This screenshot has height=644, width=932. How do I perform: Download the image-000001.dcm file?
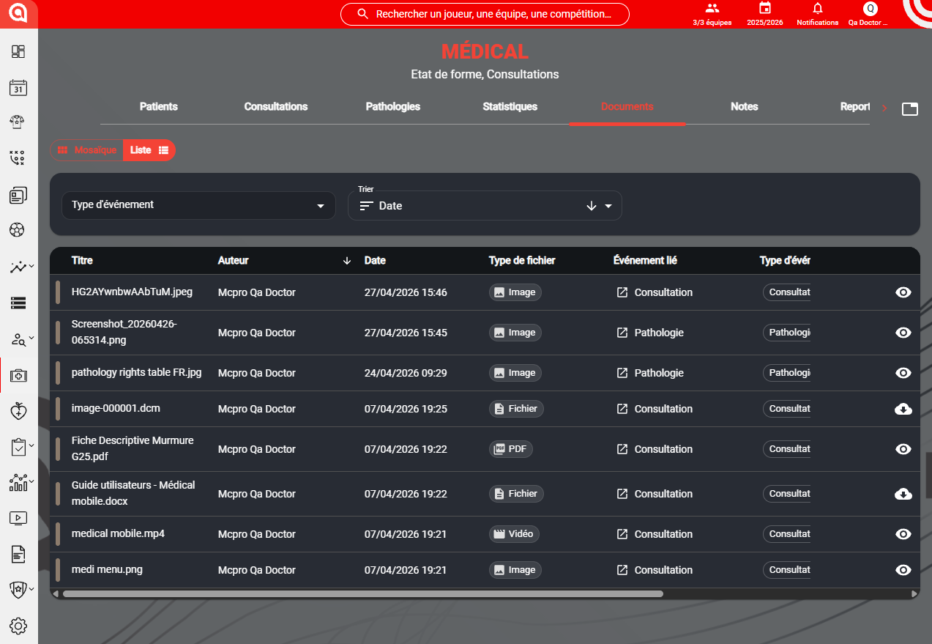tap(903, 409)
